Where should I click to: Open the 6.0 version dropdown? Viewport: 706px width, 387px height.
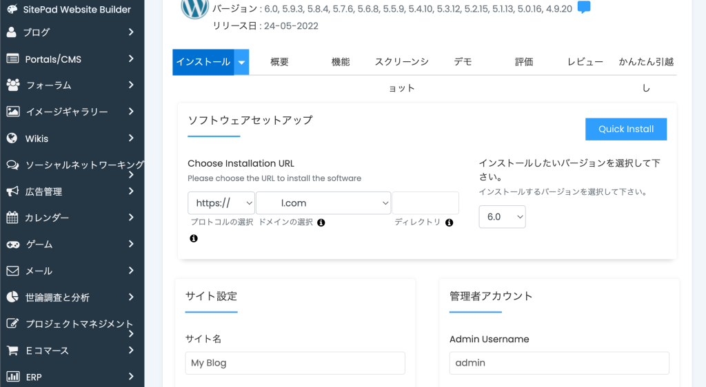(502, 217)
